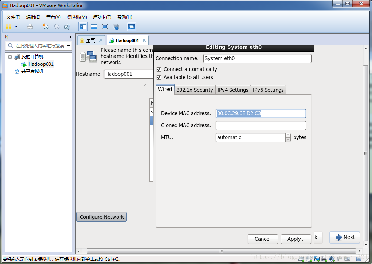The width and height of the screenshot is (372, 264).
Task: Switch to 802.1x Security tab
Action: click(x=195, y=90)
